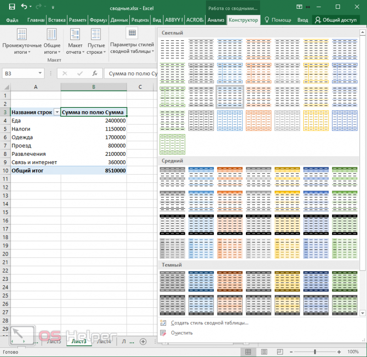
Task: Click the insert function fx icon
Action: click(95, 74)
